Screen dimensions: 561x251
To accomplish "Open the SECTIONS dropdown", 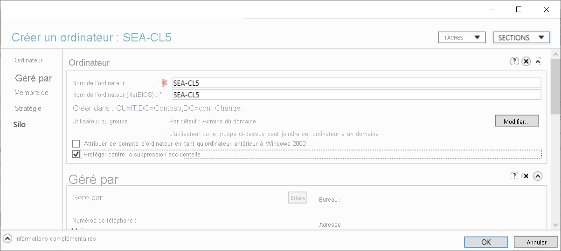I will click(521, 38).
